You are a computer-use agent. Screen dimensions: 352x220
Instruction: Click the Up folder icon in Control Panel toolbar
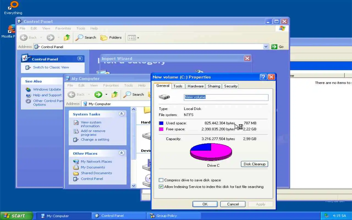pos(67,38)
